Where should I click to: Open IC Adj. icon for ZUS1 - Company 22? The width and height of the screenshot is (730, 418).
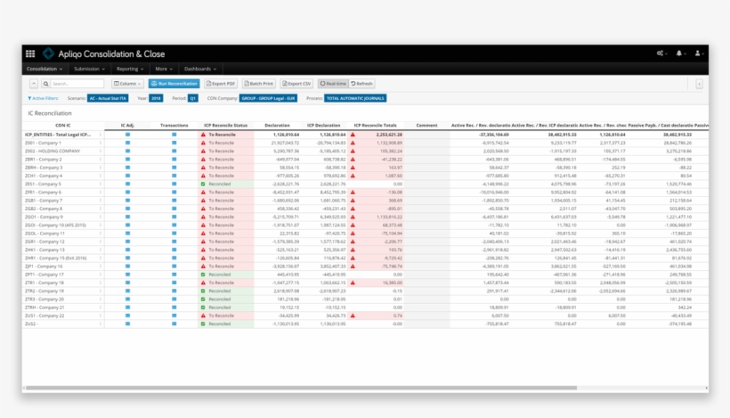pyautogui.click(x=127, y=316)
